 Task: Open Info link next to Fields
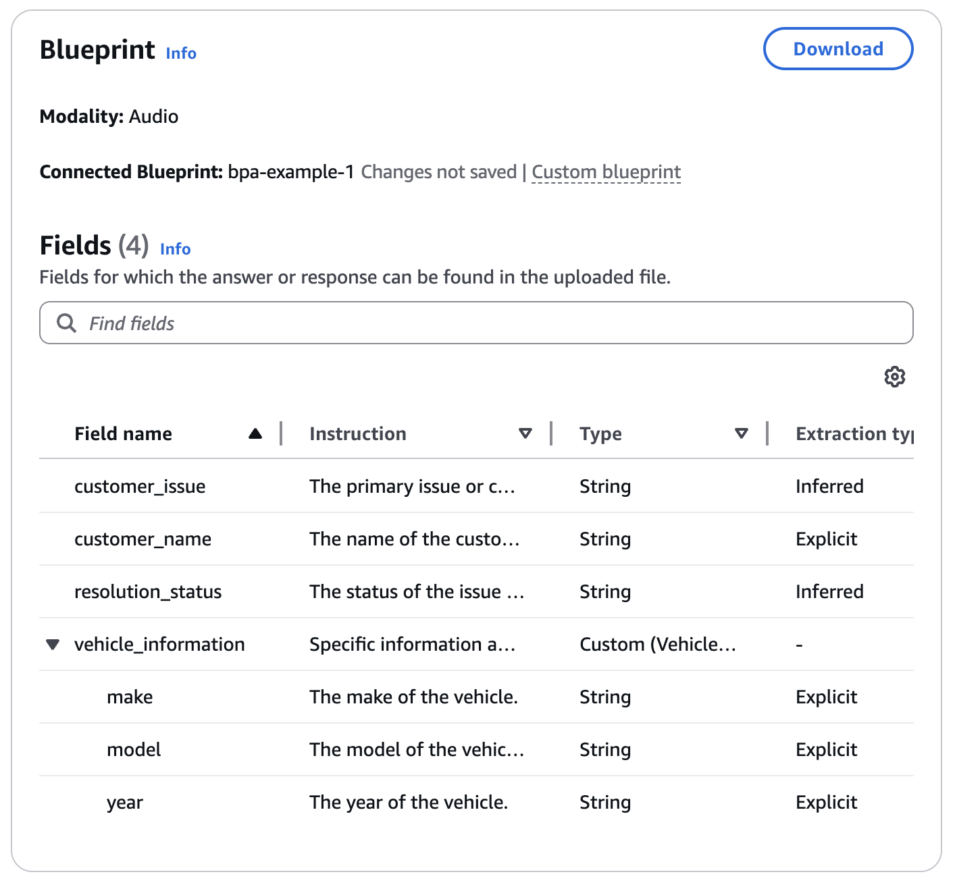(x=175, y=249)
